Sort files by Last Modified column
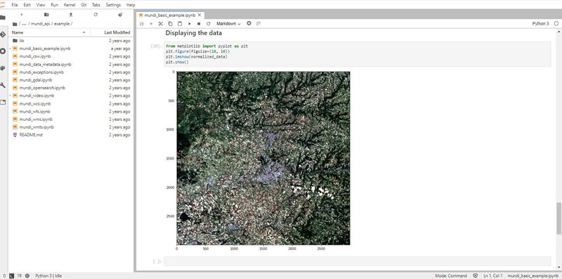This screenshot has height=279, width=562. point(112,32)
